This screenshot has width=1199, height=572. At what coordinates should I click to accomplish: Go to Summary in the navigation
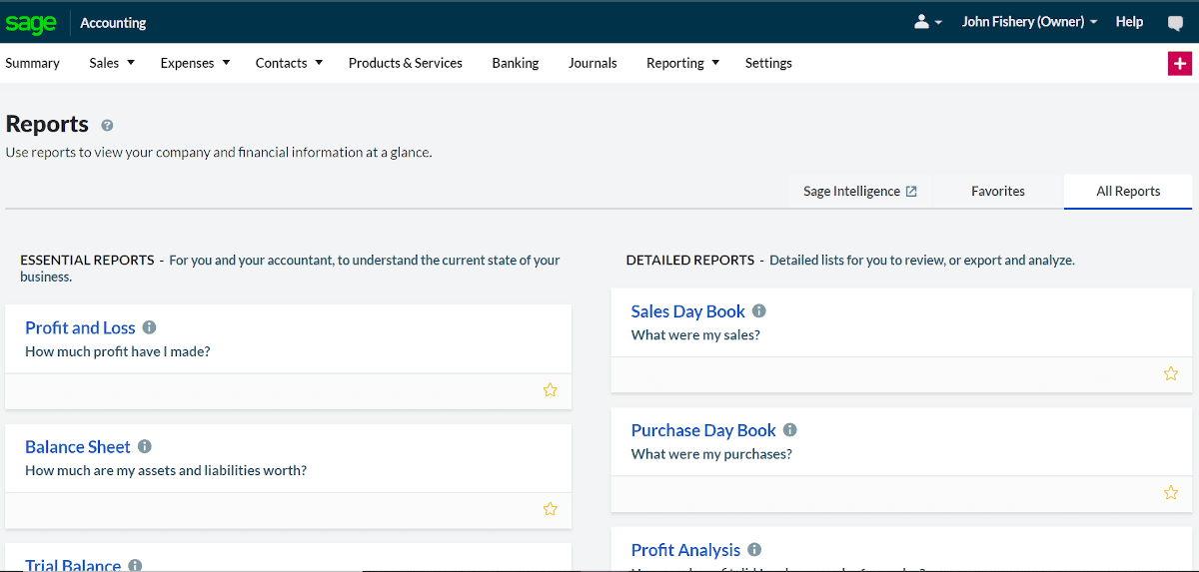point(32,63)
